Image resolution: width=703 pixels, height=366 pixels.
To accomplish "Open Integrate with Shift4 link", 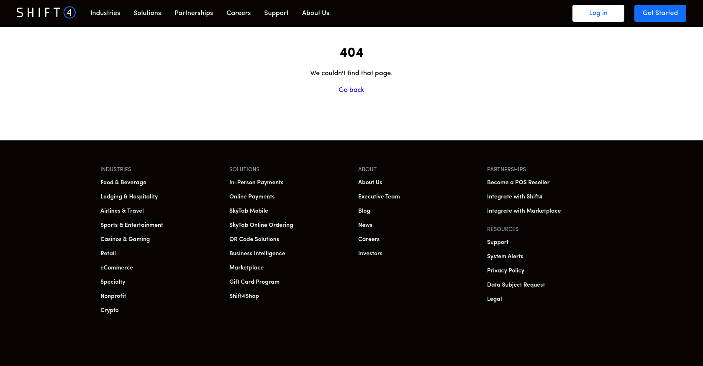I will click(x=515, y=197).
